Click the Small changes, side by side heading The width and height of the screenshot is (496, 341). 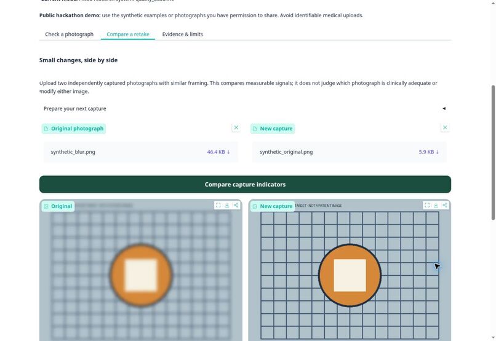(78, 60)
